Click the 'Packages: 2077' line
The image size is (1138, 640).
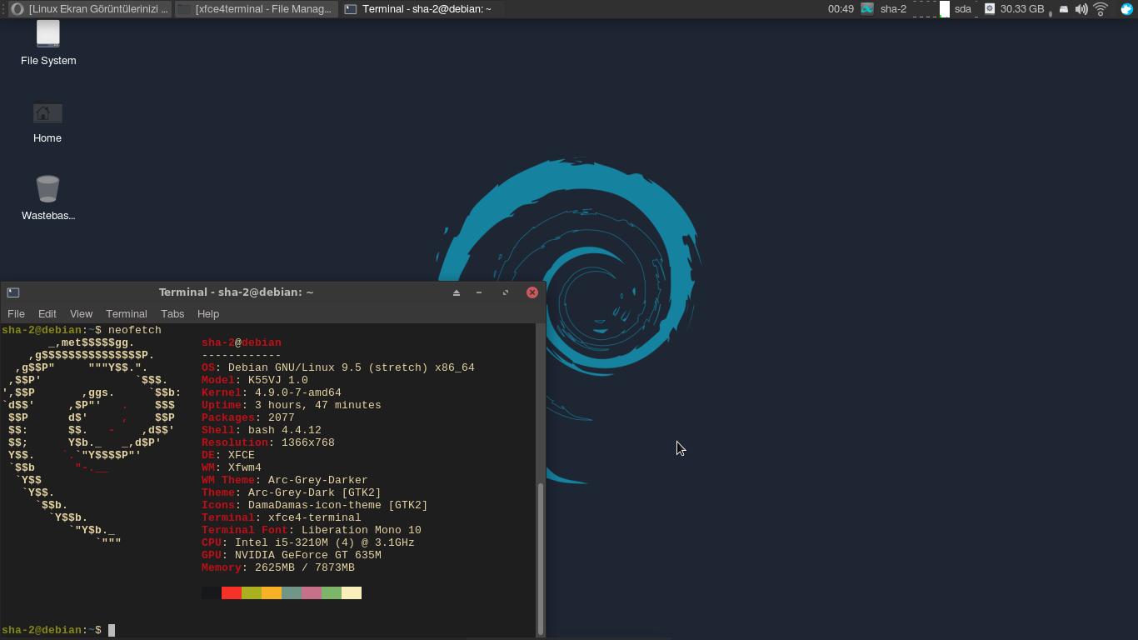[248, 417]
